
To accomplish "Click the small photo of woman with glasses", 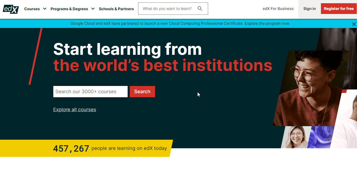I will 296,137.
